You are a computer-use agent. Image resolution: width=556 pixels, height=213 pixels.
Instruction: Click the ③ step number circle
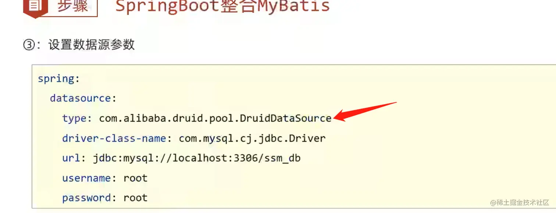[28, 45]
